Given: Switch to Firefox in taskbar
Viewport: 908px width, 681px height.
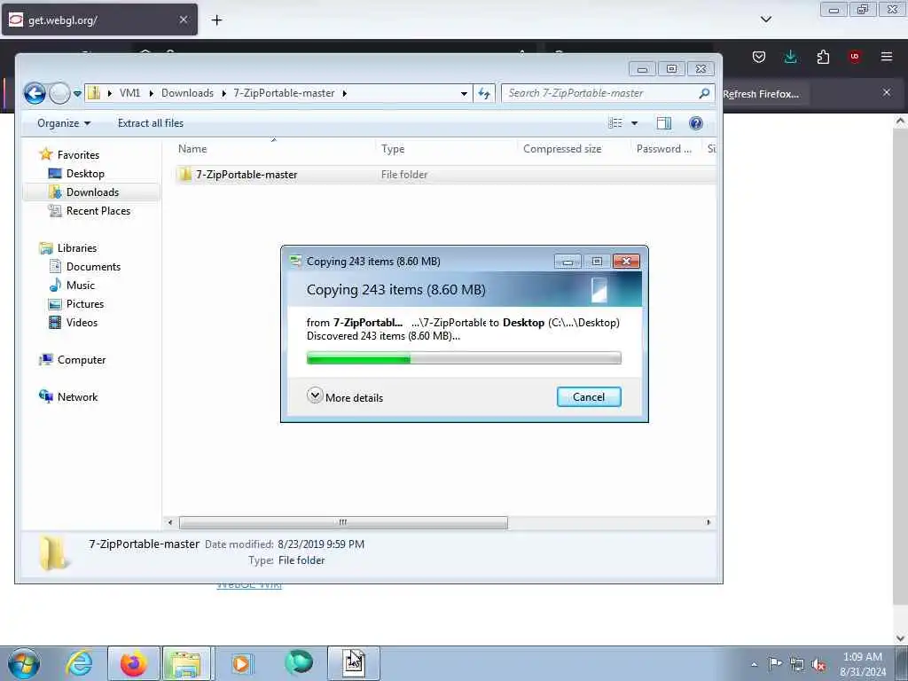Looking at the screenshot, I should pyautogui.click(x=133, y=663).
